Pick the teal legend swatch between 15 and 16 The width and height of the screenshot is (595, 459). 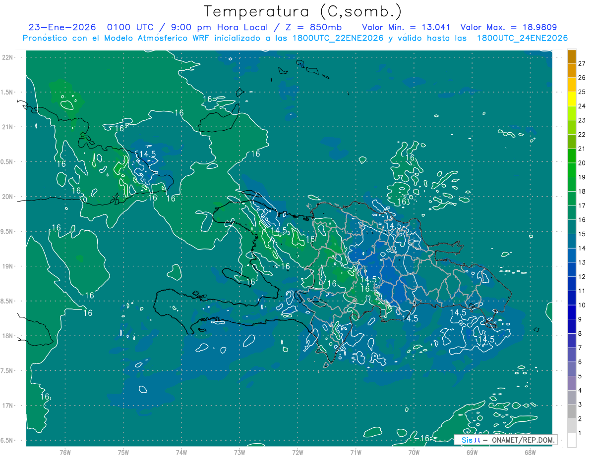(x=572, y=227)
